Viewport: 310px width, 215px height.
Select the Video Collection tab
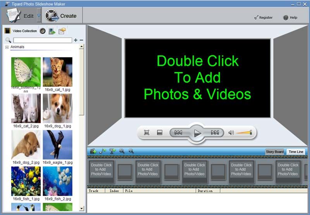click(21, 31)
